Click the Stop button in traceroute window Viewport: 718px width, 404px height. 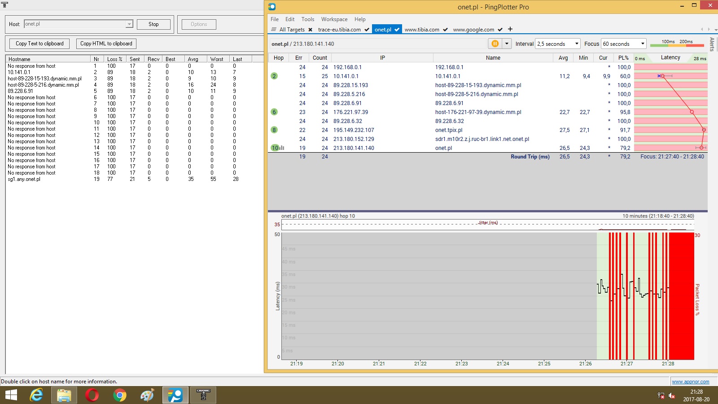(x=153, y=24)
